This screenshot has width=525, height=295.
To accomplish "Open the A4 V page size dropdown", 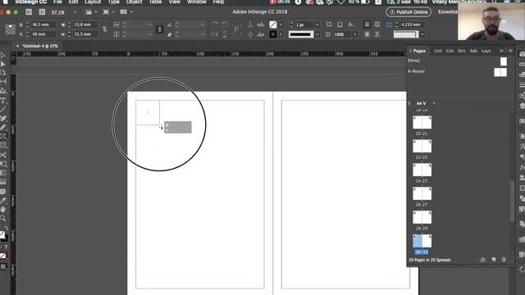I will point(434,103).
